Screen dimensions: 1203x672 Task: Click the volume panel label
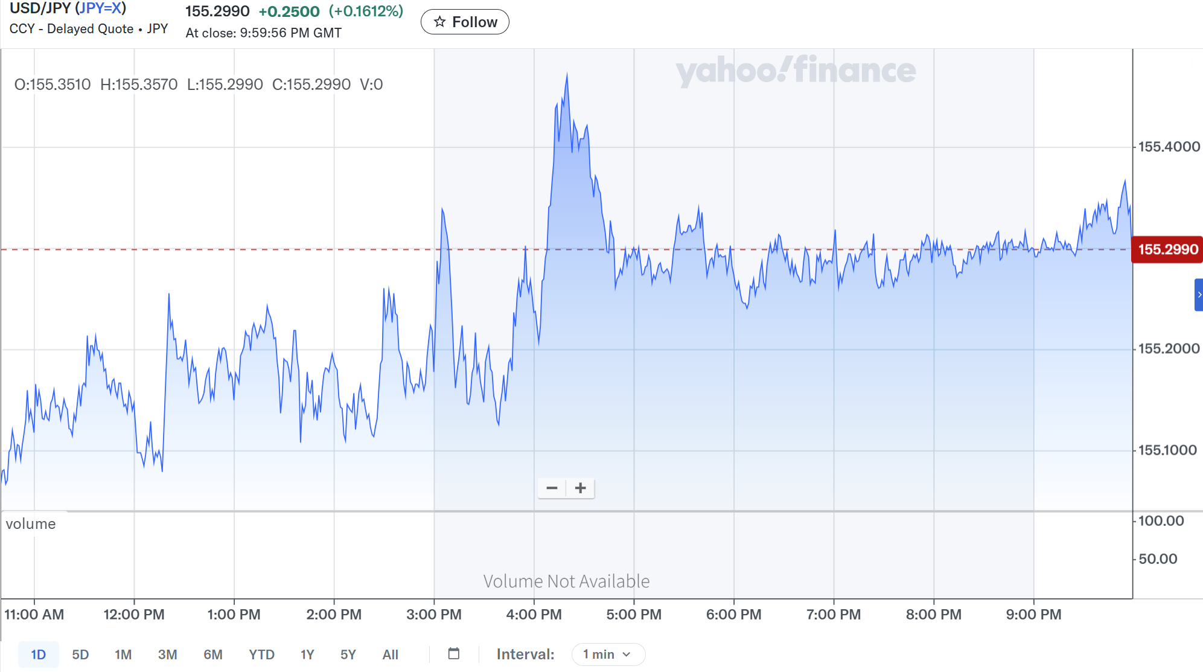(x=31, y=523)
